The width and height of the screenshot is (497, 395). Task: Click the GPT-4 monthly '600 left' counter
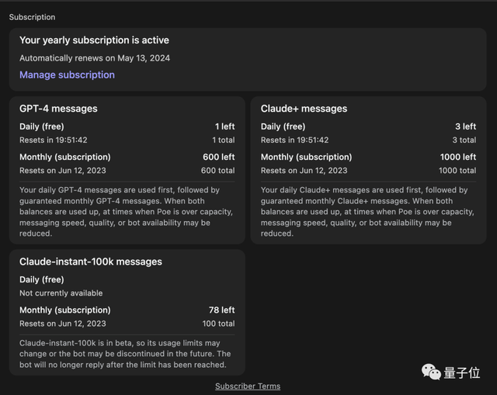pyautogui.click(x=217, y=157)
